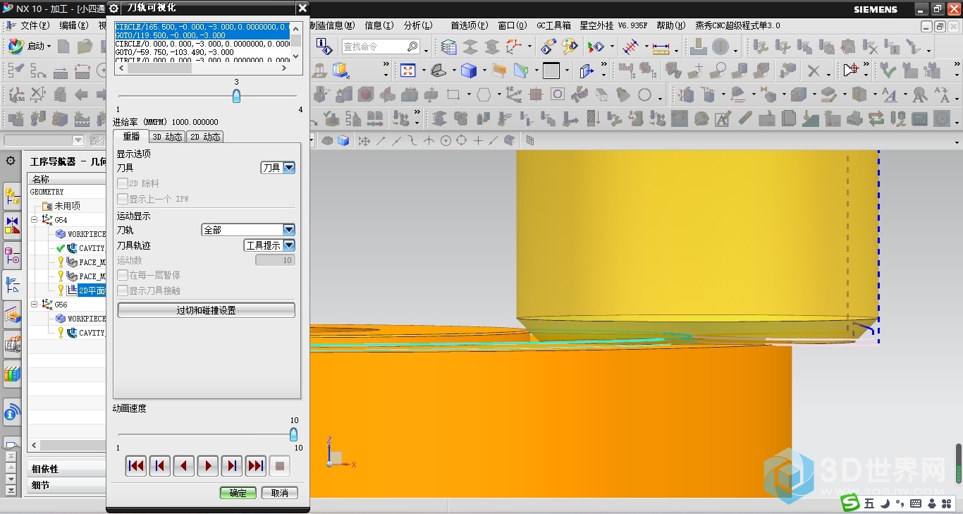Select the operation navigator sidebar icon
The height and width of the screenshot is (514, 963).
(x=12, y=285)
